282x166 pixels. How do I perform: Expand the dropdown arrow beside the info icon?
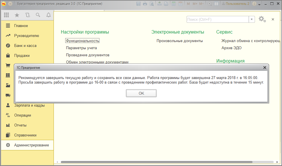(x=259, y=5)
